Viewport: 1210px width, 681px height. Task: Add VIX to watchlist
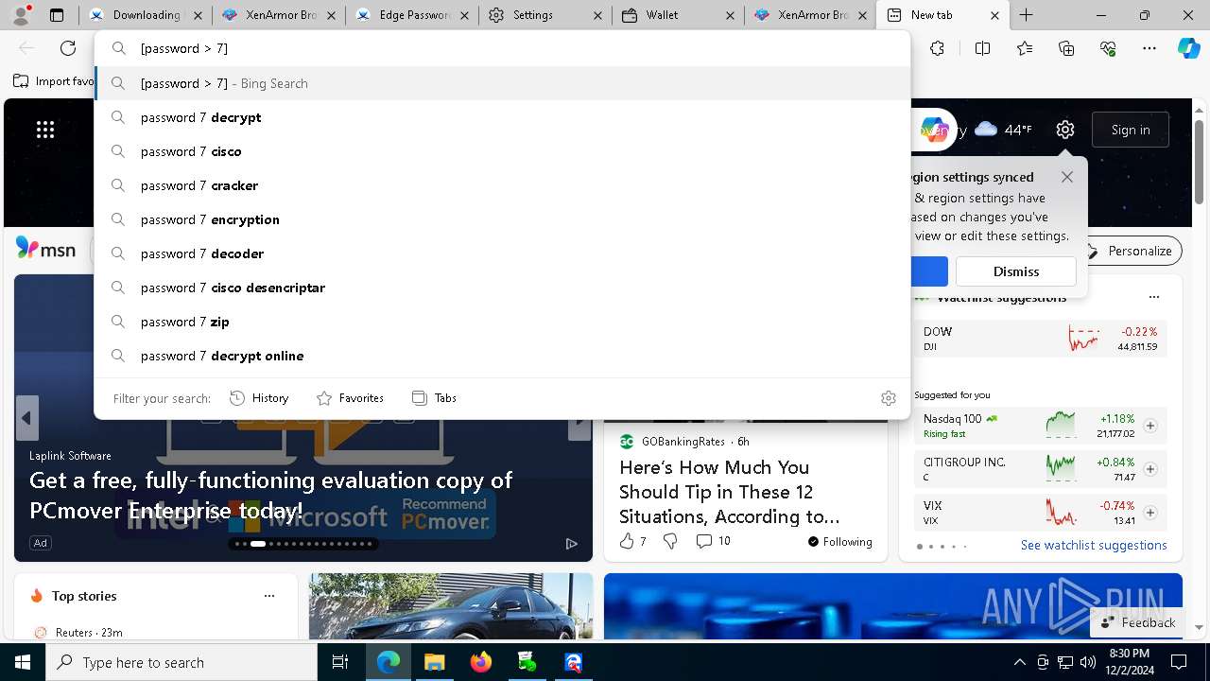(x=1149, y=513)
